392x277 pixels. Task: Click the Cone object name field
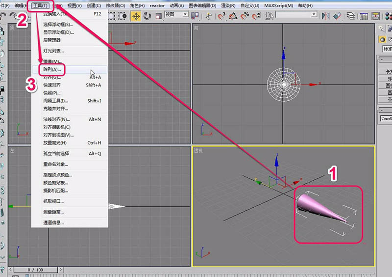(x=386, y=118)
